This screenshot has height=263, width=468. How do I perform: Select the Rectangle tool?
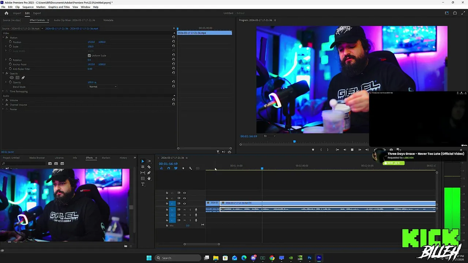point(143,179)
